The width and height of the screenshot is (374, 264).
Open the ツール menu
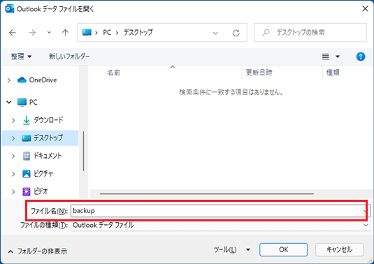pyautogui.click(x=225, y=250)
